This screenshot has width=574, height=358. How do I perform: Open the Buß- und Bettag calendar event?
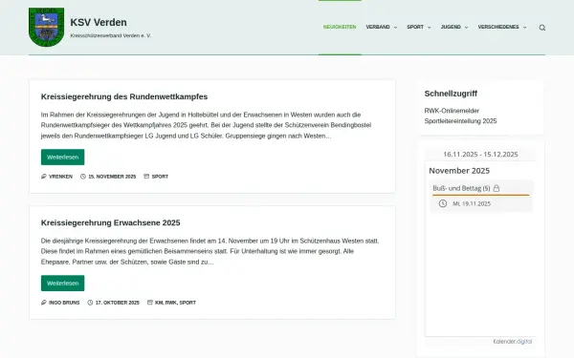[461, 188]
